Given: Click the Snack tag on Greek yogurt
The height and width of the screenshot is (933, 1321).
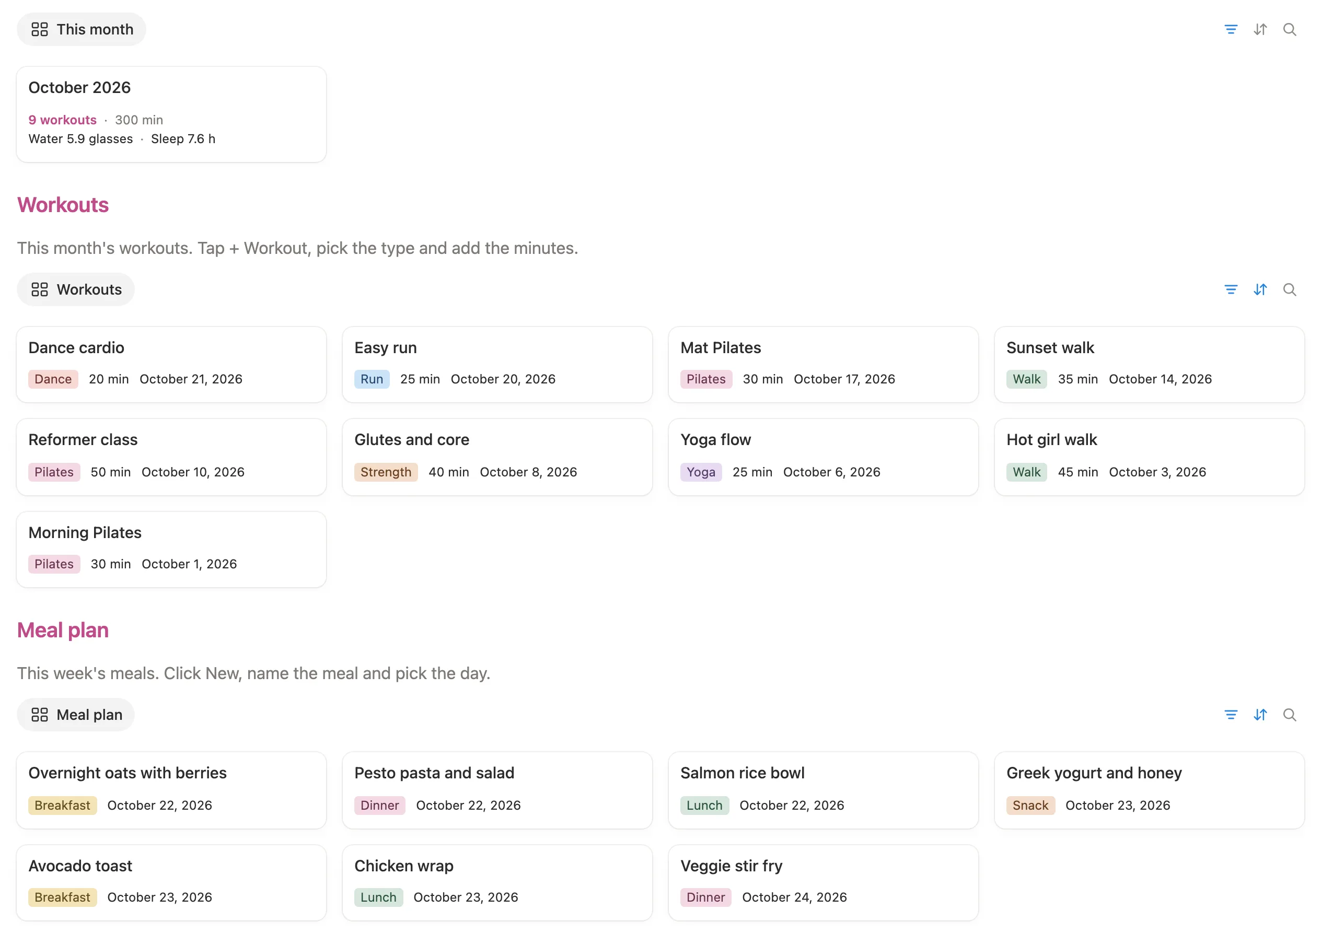Looking at the screenshot, I should click(1030, 806).
